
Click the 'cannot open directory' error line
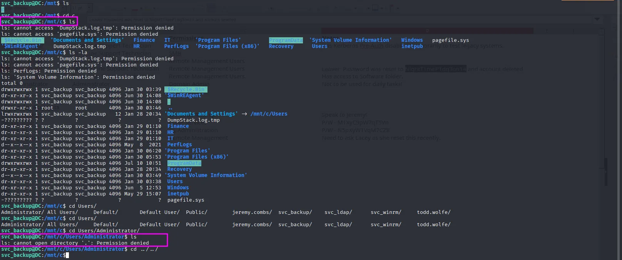75,243
